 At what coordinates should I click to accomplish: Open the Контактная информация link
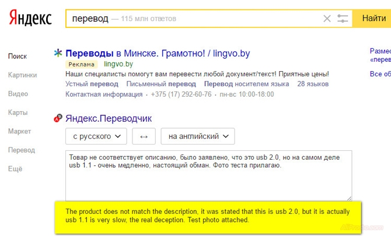tap(104, 94)
